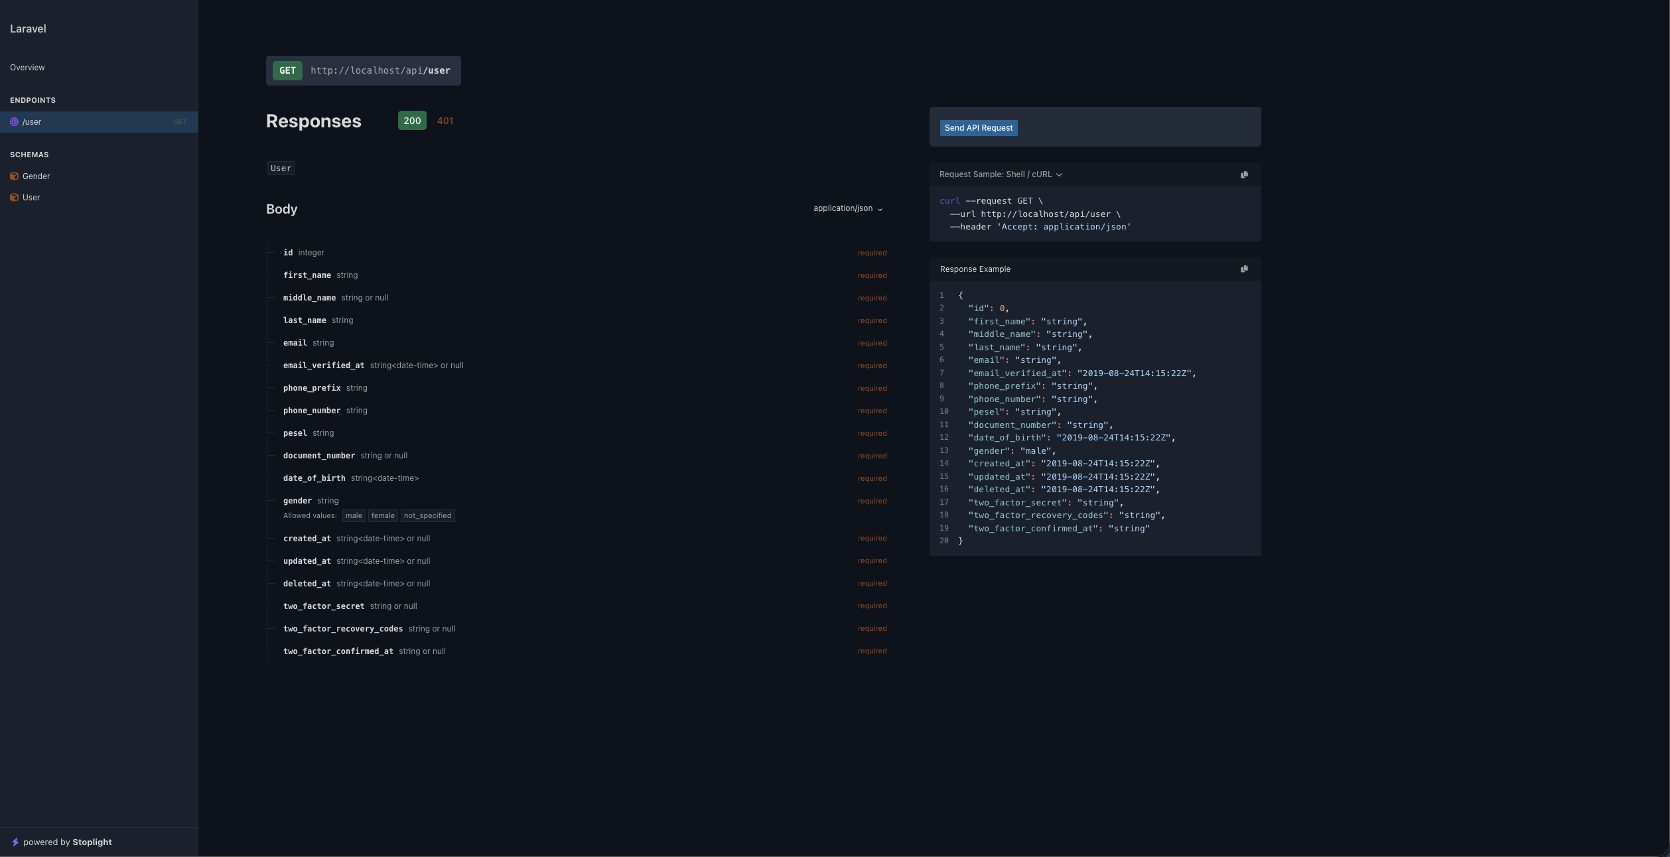
Task: Open the application/json content type dropdown
Action: pyautogui.click(x=848, y=208)
